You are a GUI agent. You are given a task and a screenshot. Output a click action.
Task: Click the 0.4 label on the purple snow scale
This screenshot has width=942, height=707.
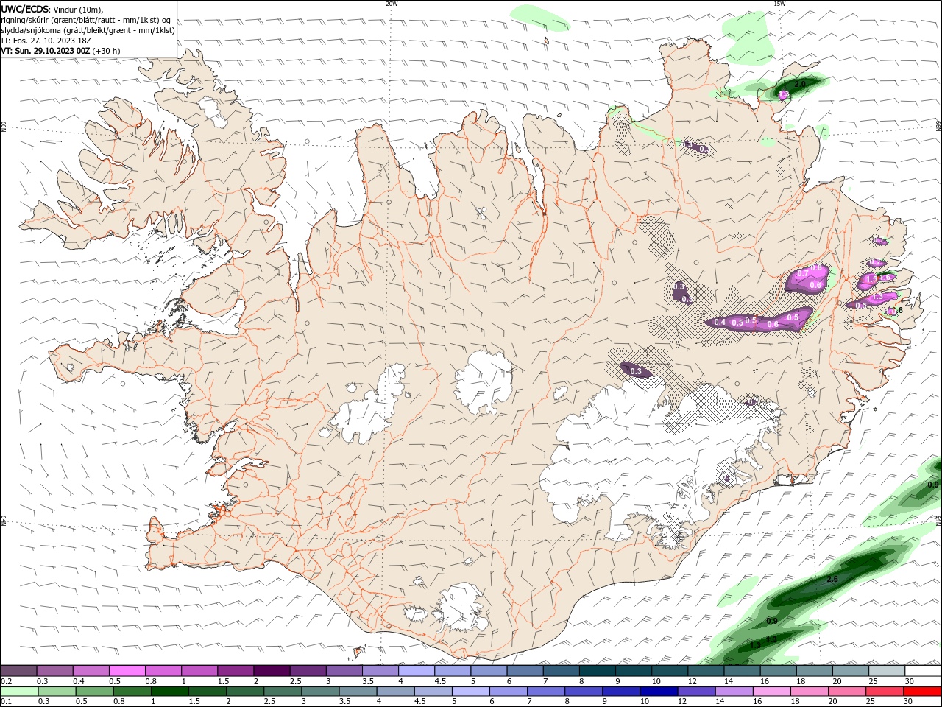(79, 681)
